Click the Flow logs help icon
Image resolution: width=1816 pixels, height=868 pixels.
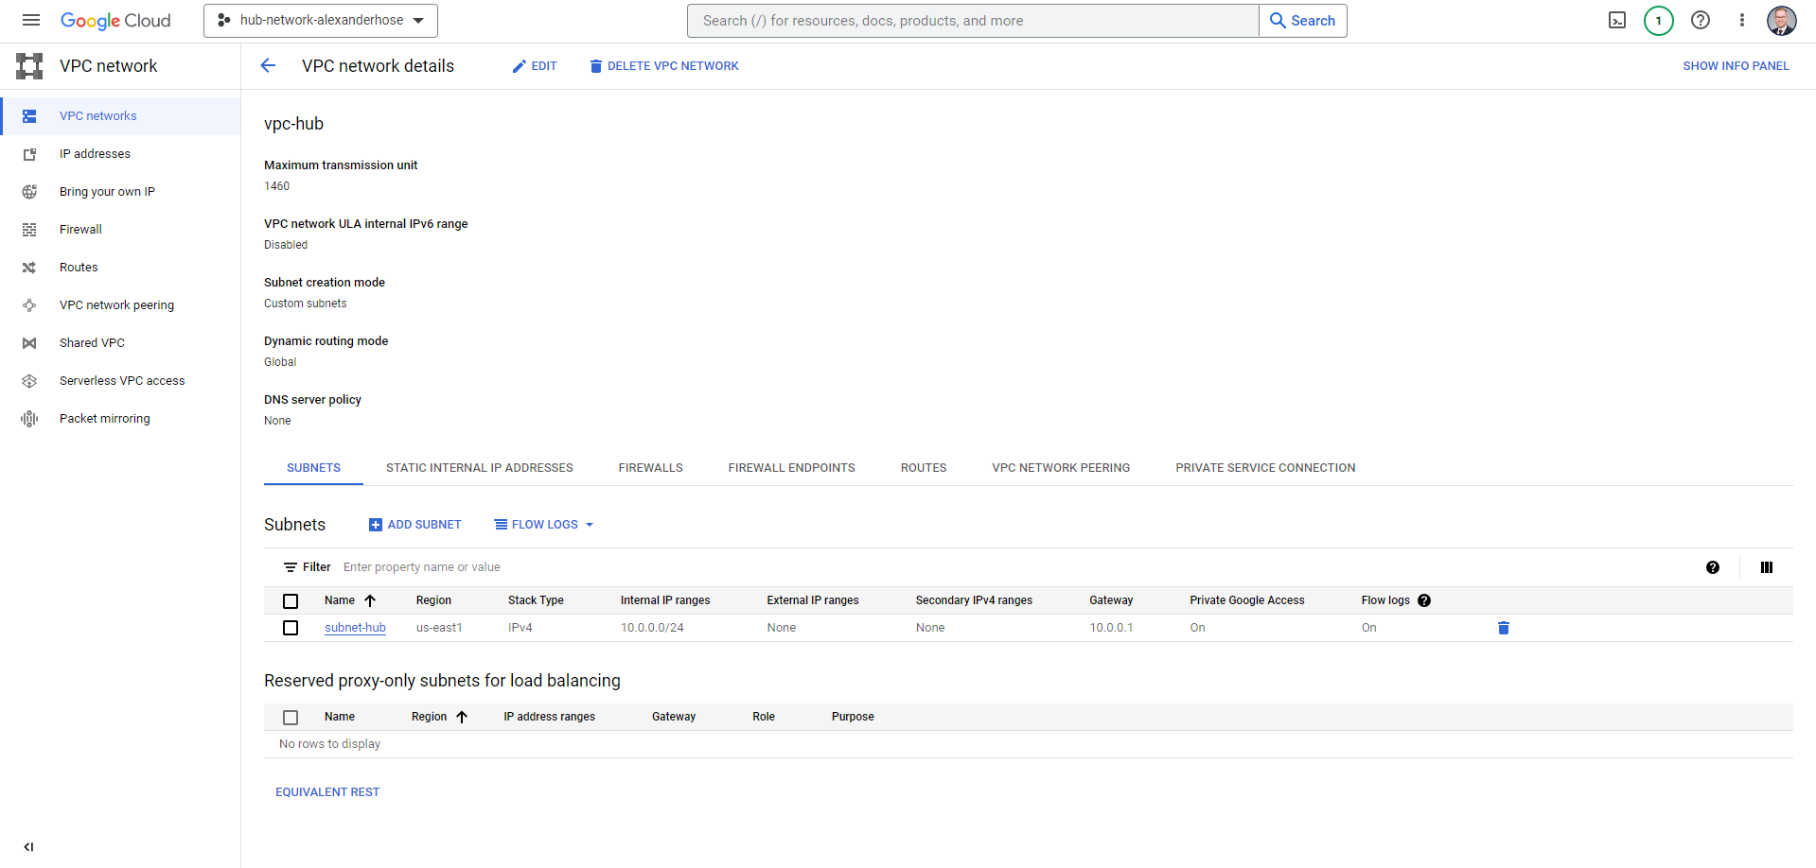click(1424, 600)
